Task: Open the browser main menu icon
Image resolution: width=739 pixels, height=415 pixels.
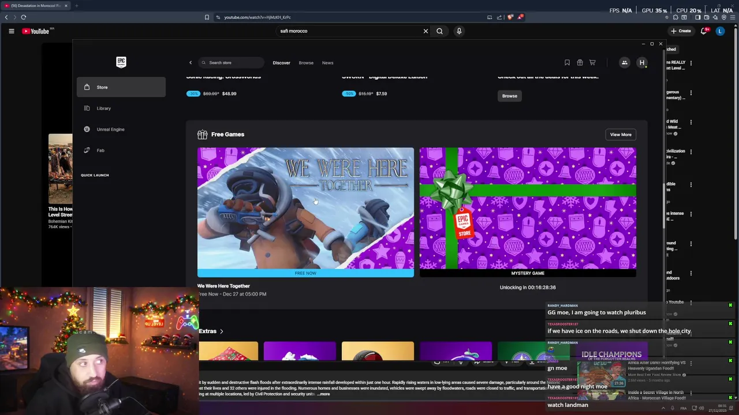Action: pos(733,17)
